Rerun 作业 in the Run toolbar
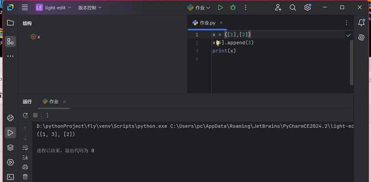 (25, 115)
